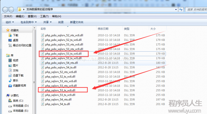Open the 包含到库中 dropdown
This screenshot has height=114, width=207.
click(29, 22)
